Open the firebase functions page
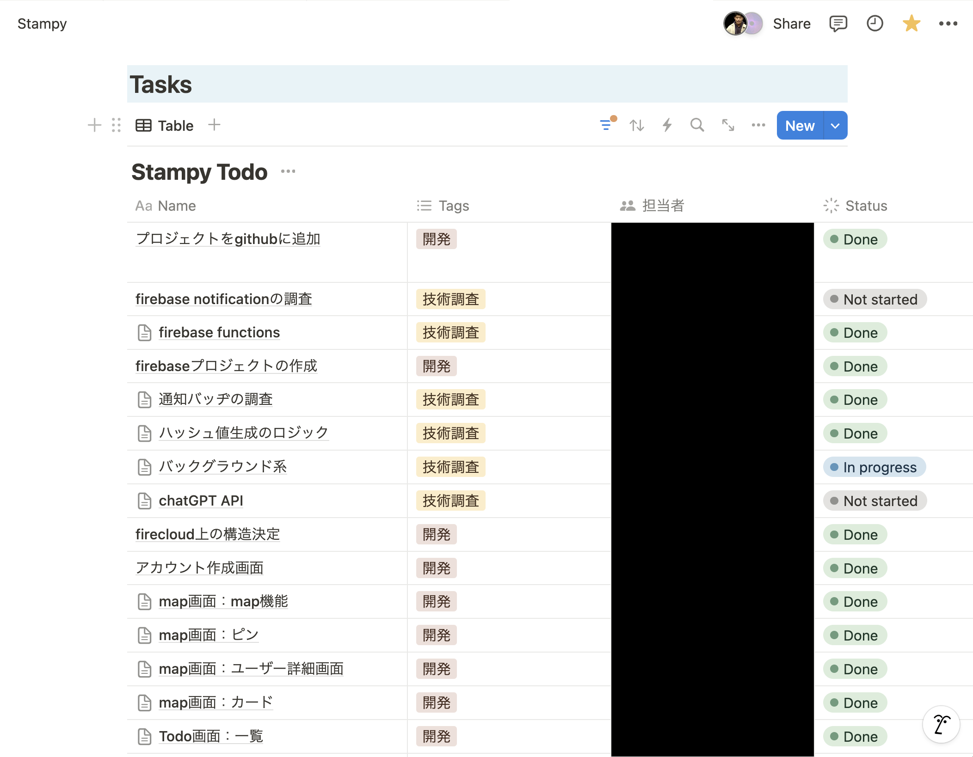The width and height of the screenshot is (973, 757). pos(219,332)
